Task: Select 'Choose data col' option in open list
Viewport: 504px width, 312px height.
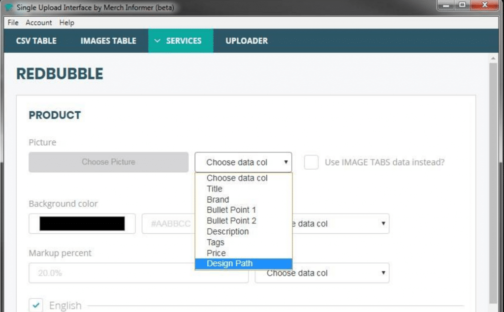Action: coord(243,178)
